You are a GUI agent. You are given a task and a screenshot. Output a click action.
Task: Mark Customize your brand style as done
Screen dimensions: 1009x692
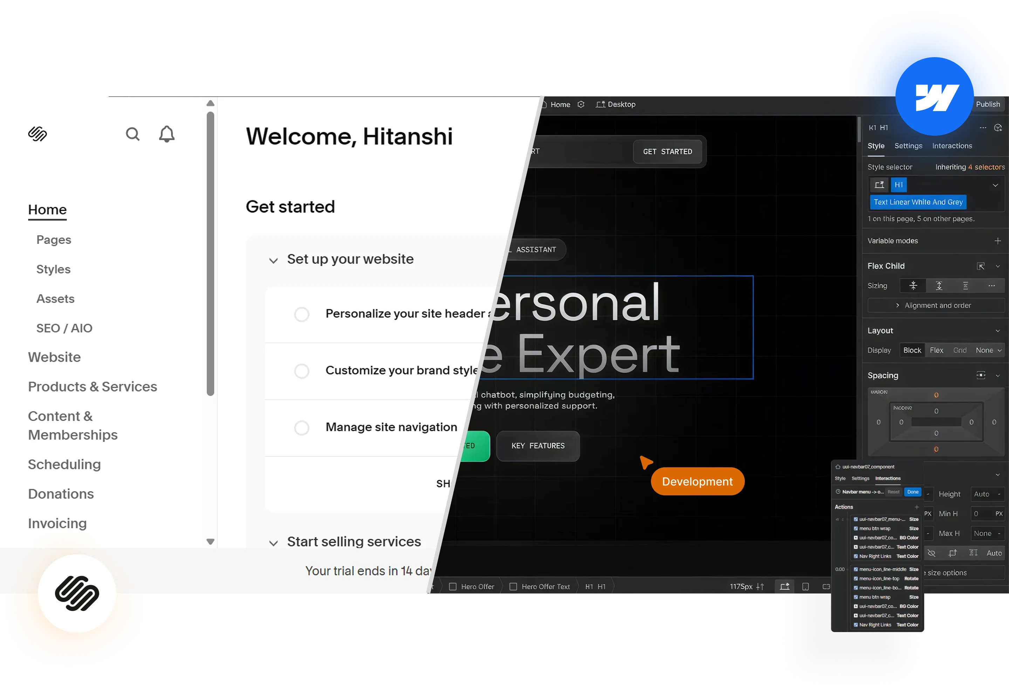tap(302, 371)
